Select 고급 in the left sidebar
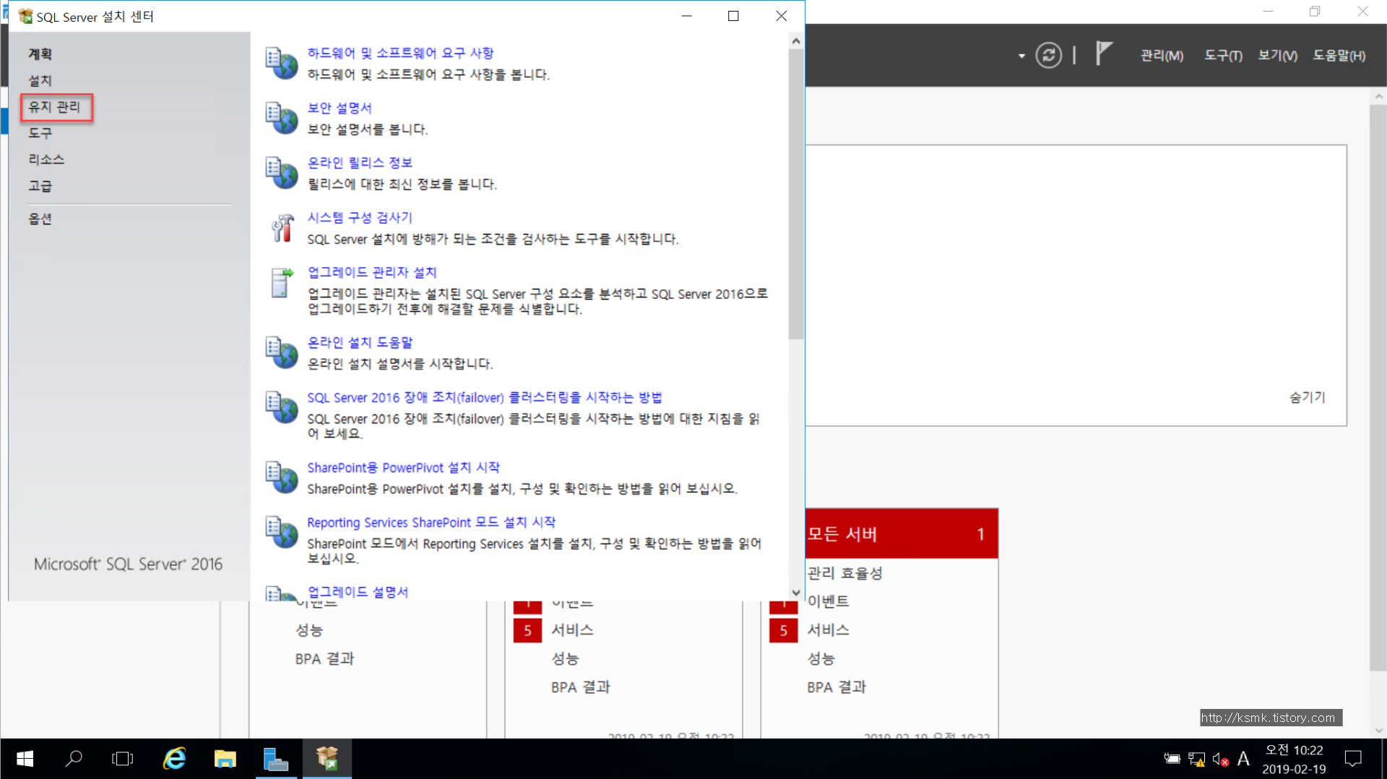 point(40,186)
